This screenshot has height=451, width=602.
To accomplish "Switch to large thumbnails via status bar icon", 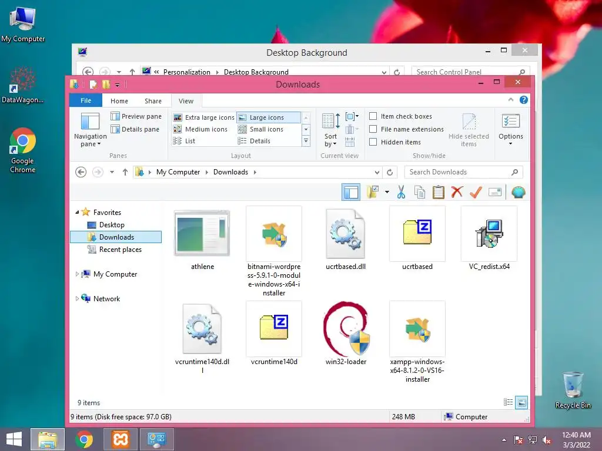I will 521,402.
